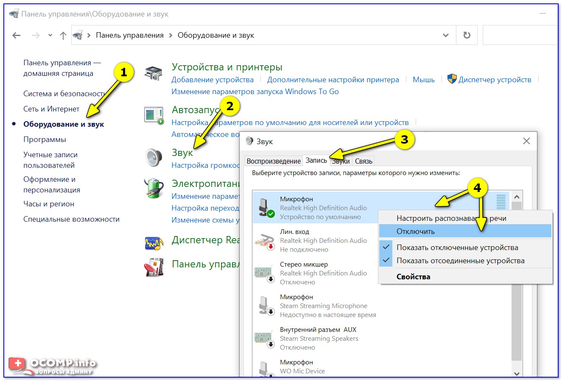Expand the address bar history dropdown

coord(446,35)
